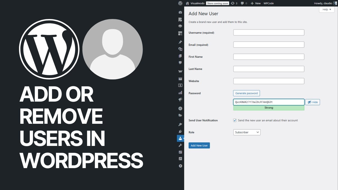Click the generated password text field
The image size is (338, 190).
tap(269, 102)
